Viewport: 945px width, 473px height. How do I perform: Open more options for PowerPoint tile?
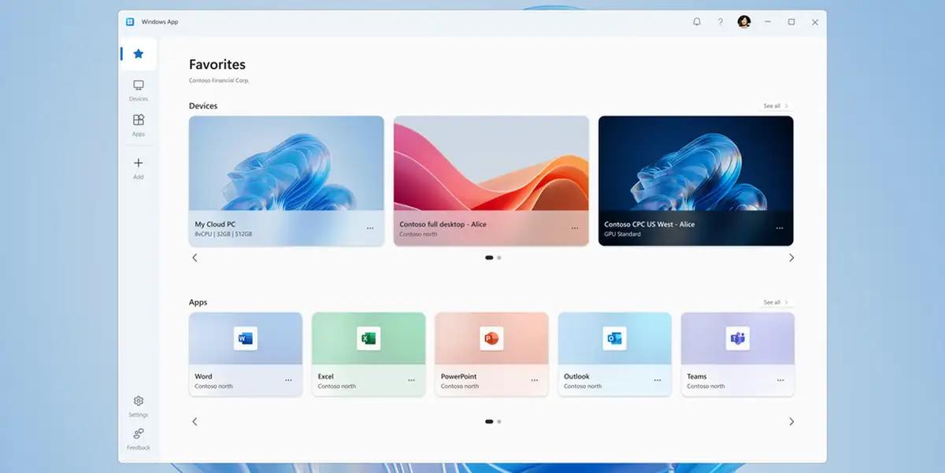535,380
